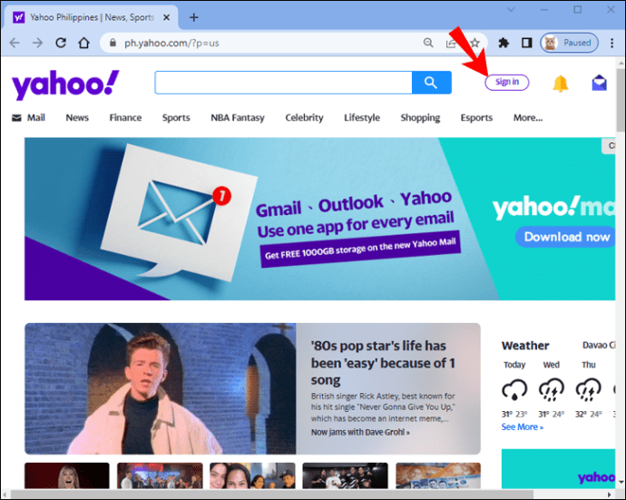This screenshot has height=500, width=626.
Task: Open a new tab with plus button
Action: pyautogui.click(x=193, y=17)
